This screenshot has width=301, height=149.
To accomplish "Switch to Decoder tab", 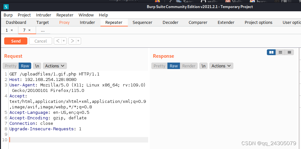I will tap(171, 23).
